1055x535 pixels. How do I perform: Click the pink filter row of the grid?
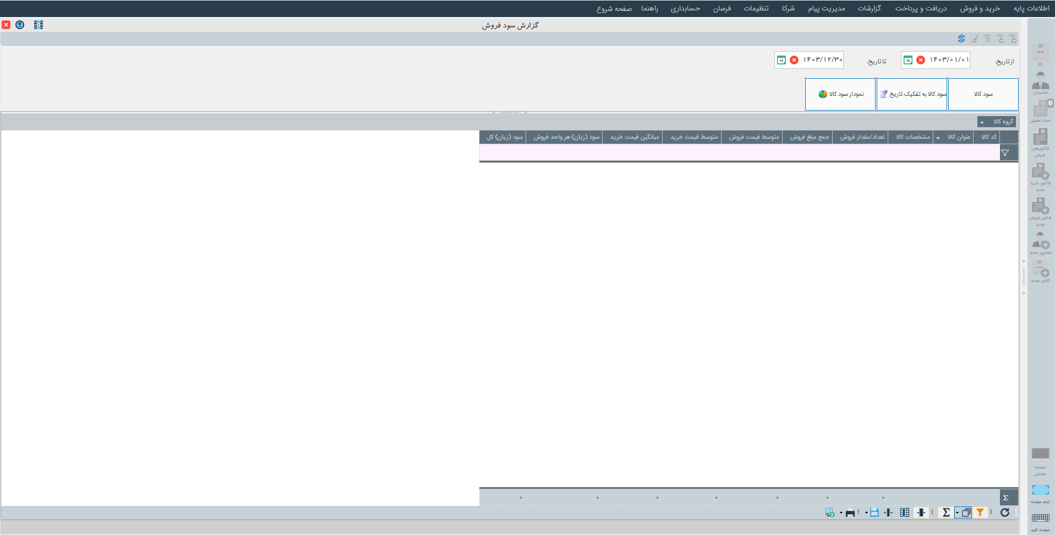739,152
